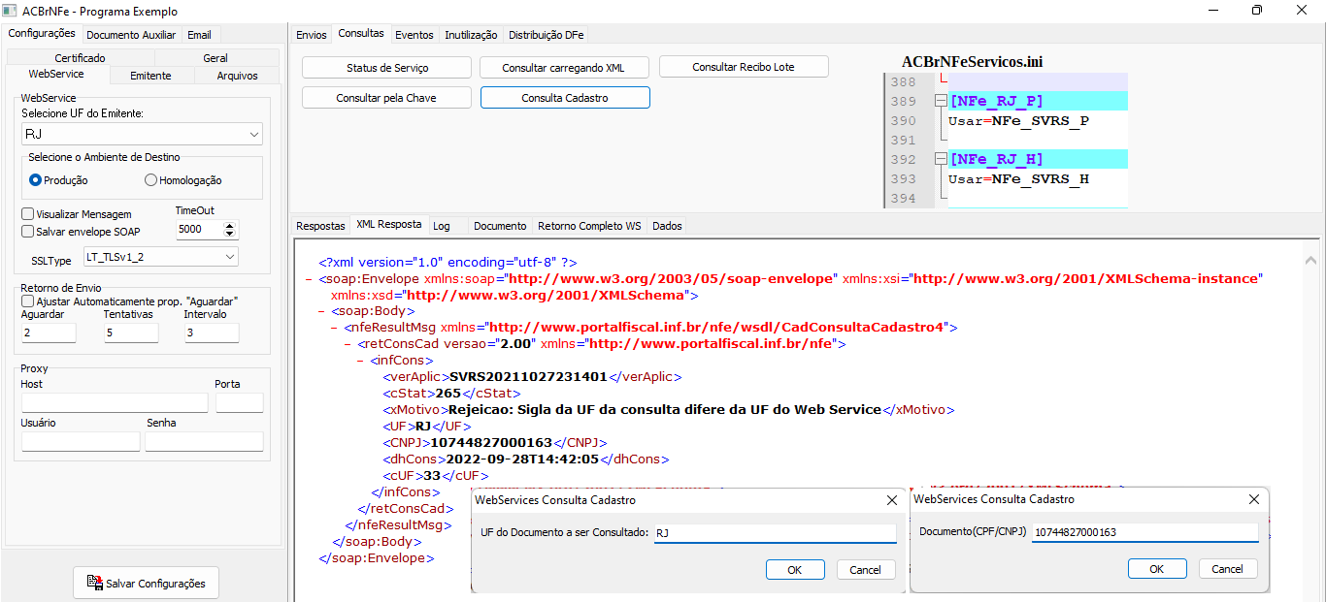
Task: Click Consultar carregando XML button
Action: 563,68
